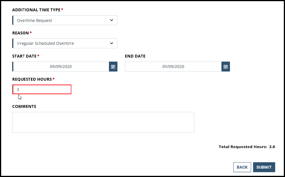Open the Start Date calendar picker icon
This screenshot has width=285, height=177.
point(113,66)
